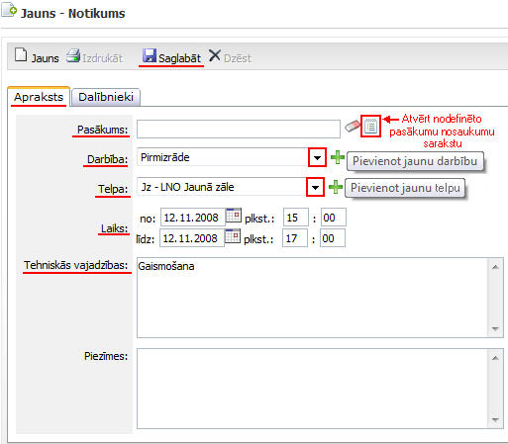Click into the Pasākums text field
This screenshot has width=508, height=444.
tap(239, 129)
